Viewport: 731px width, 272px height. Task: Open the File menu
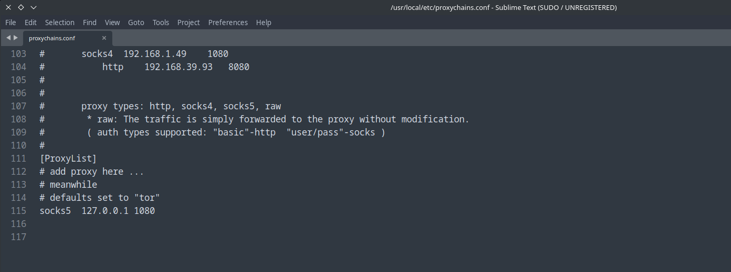tap(10, 22)
